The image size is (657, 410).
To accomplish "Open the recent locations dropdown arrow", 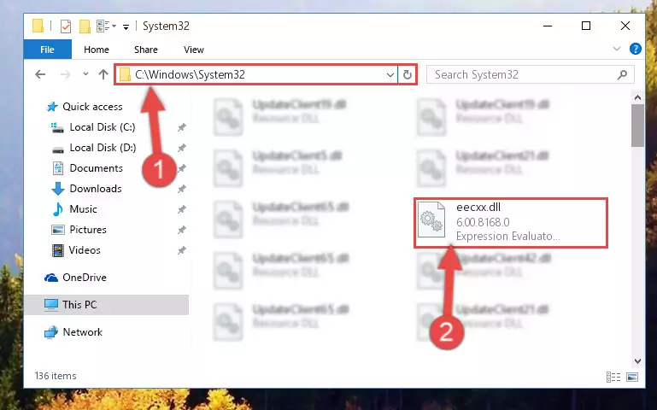I will click(85, 74).
